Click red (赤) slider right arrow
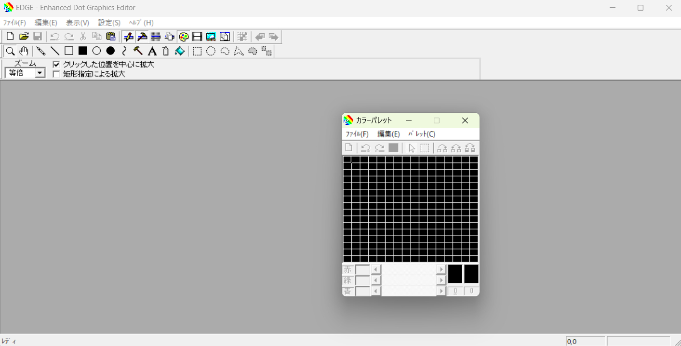The width and height of the screenshot is (681, 346). point(441,269)
